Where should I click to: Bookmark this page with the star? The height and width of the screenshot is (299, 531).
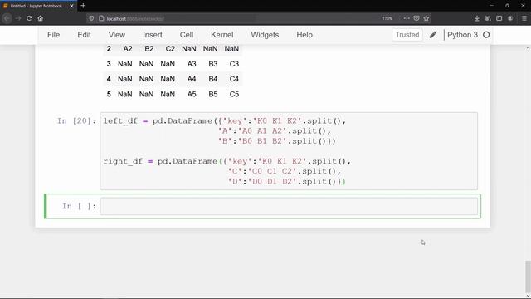click(x=426, y=18)
